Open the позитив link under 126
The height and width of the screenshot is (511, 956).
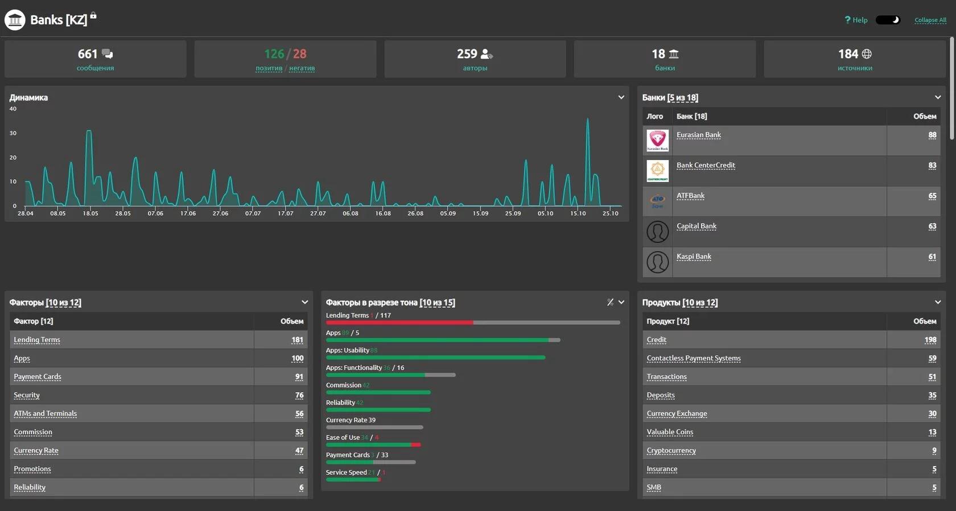pyautogui.click(x=269, y=68)
